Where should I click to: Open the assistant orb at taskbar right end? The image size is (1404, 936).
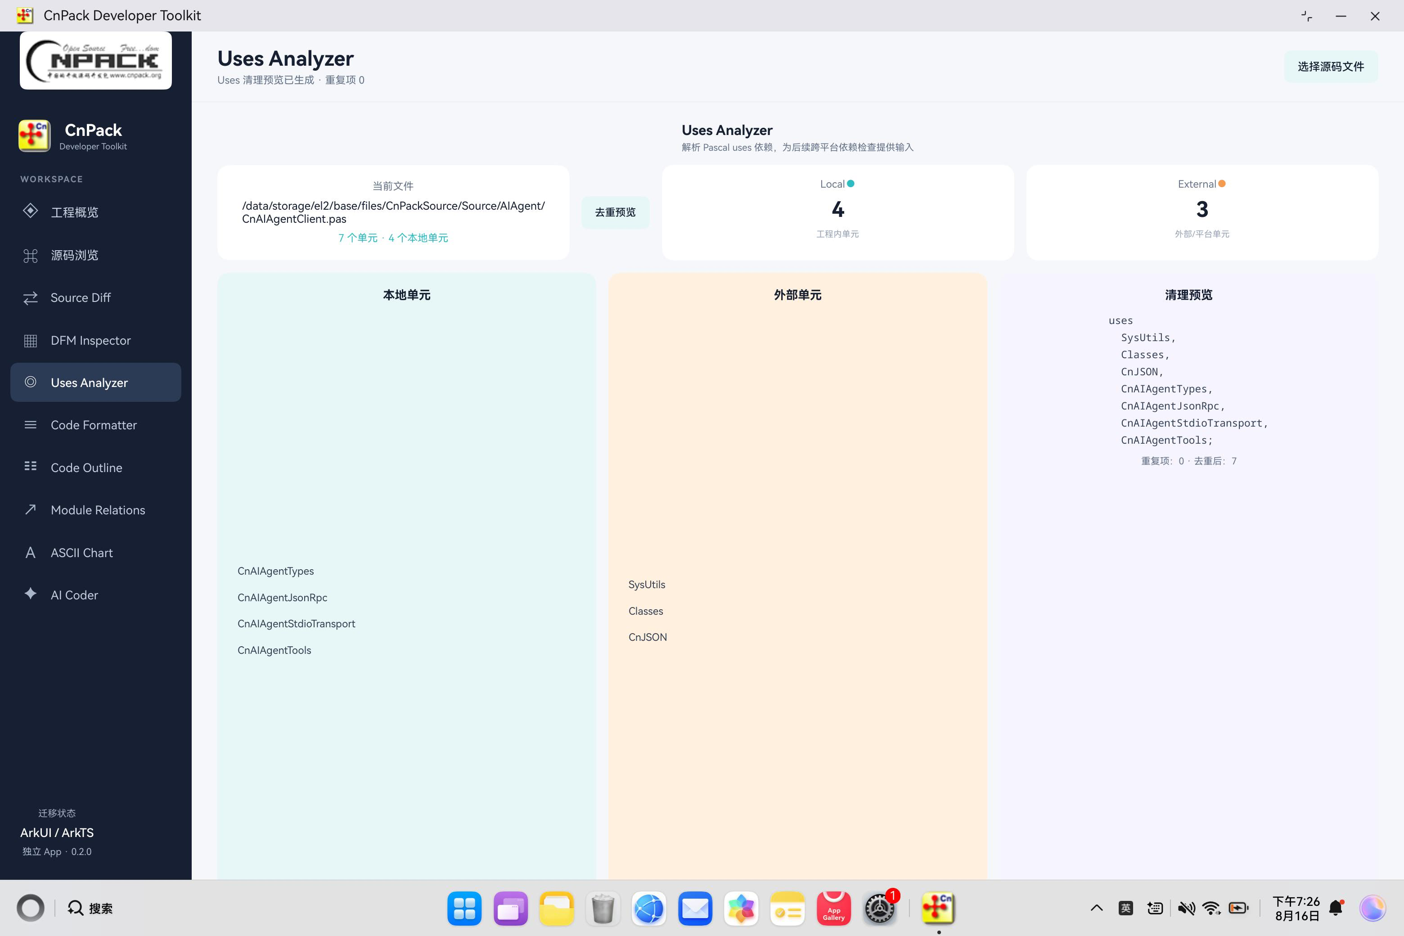[x=1373, y=908]
